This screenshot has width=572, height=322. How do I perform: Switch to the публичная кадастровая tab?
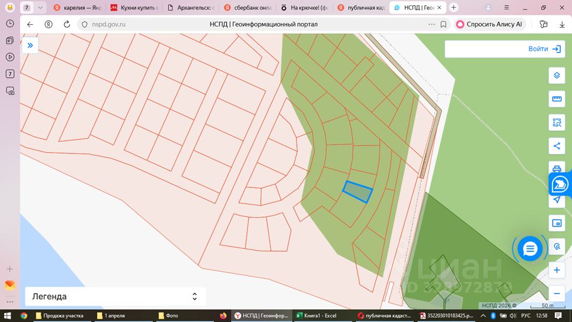tap(361, 7)
